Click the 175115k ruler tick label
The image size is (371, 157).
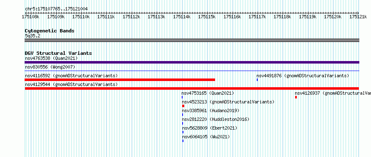coord(207,17)
